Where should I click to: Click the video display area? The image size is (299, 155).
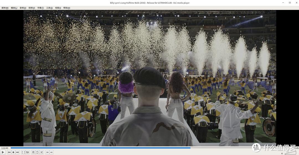150,78
